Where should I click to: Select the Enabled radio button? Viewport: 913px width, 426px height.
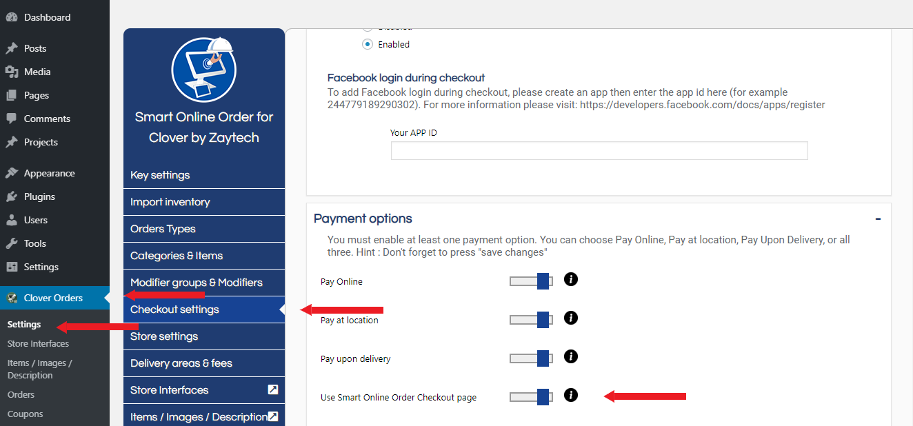click(368, 44)
